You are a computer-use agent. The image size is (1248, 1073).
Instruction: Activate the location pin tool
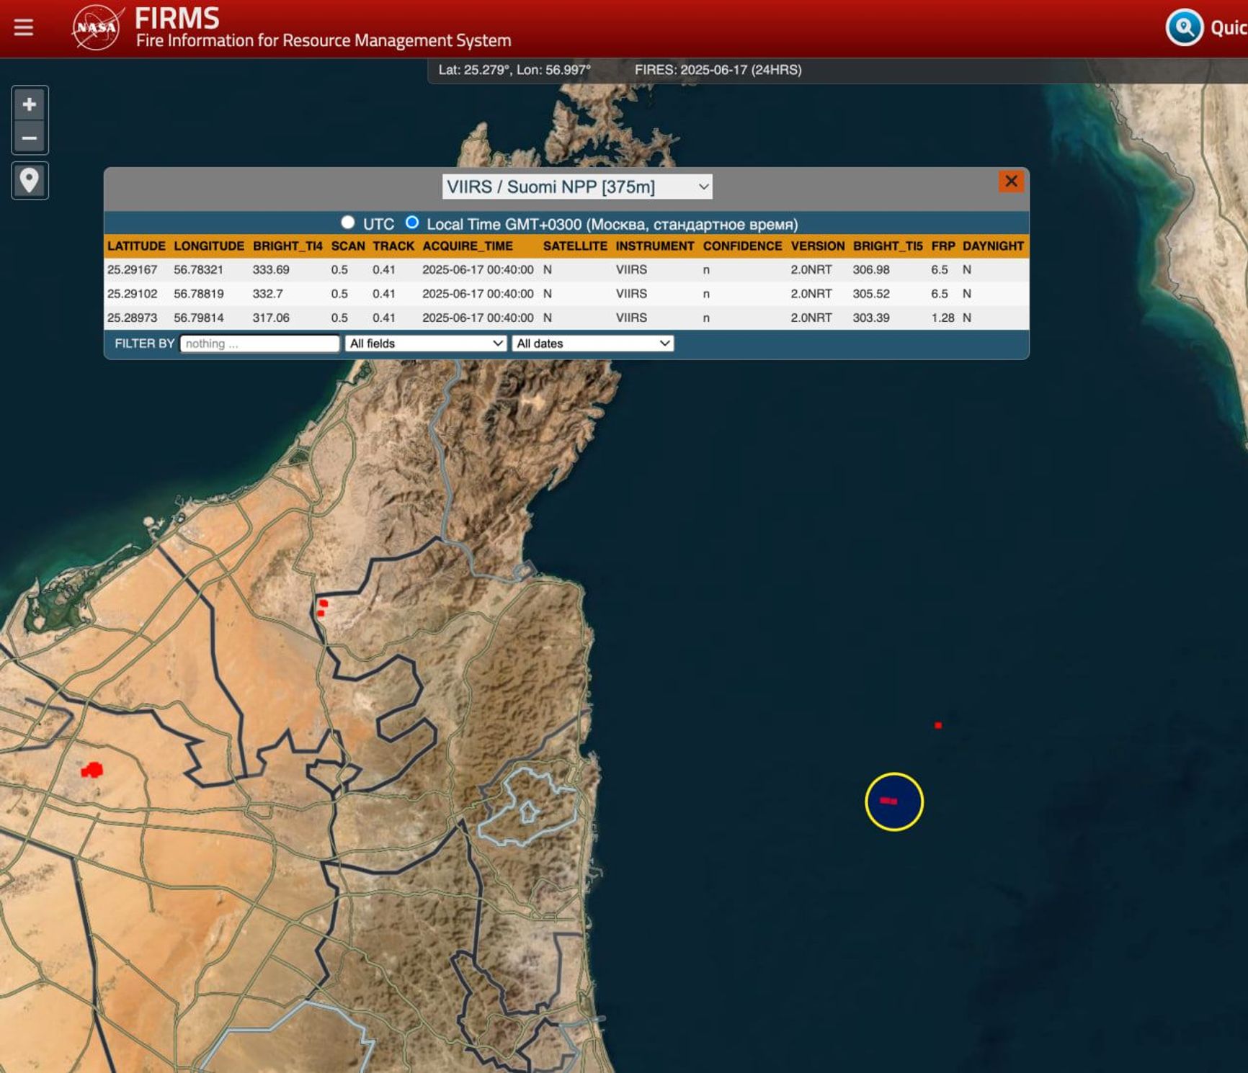tap(30, 181)
